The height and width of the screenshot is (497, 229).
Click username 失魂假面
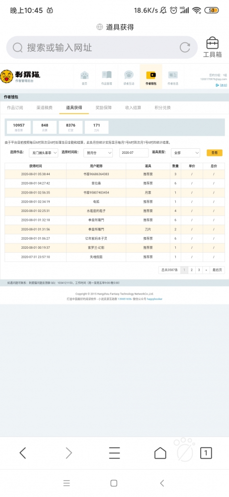tap(96, 257)
